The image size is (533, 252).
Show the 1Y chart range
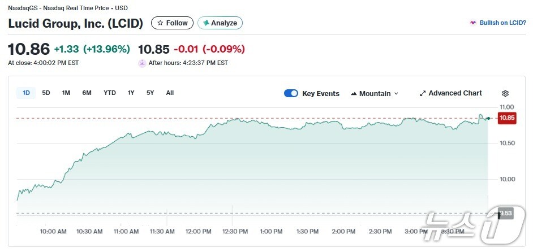(131, 93)
